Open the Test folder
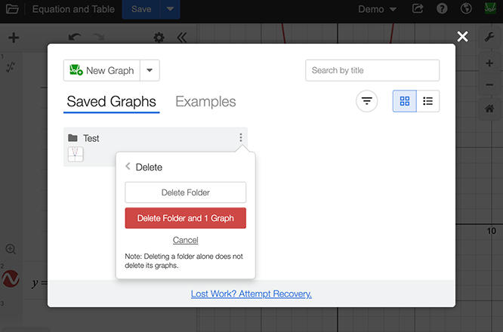This screenshot has height=332, width=503. tap(91, 138)
